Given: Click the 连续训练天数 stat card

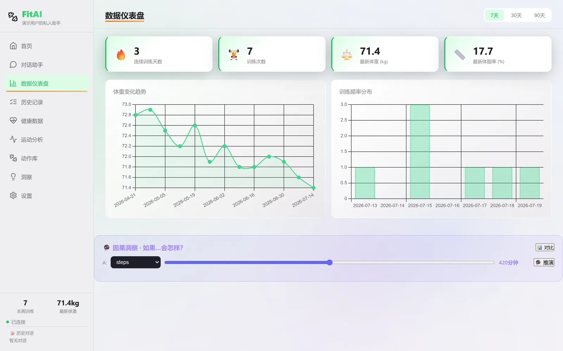Looking at the screenshot, I should point(159,54).
